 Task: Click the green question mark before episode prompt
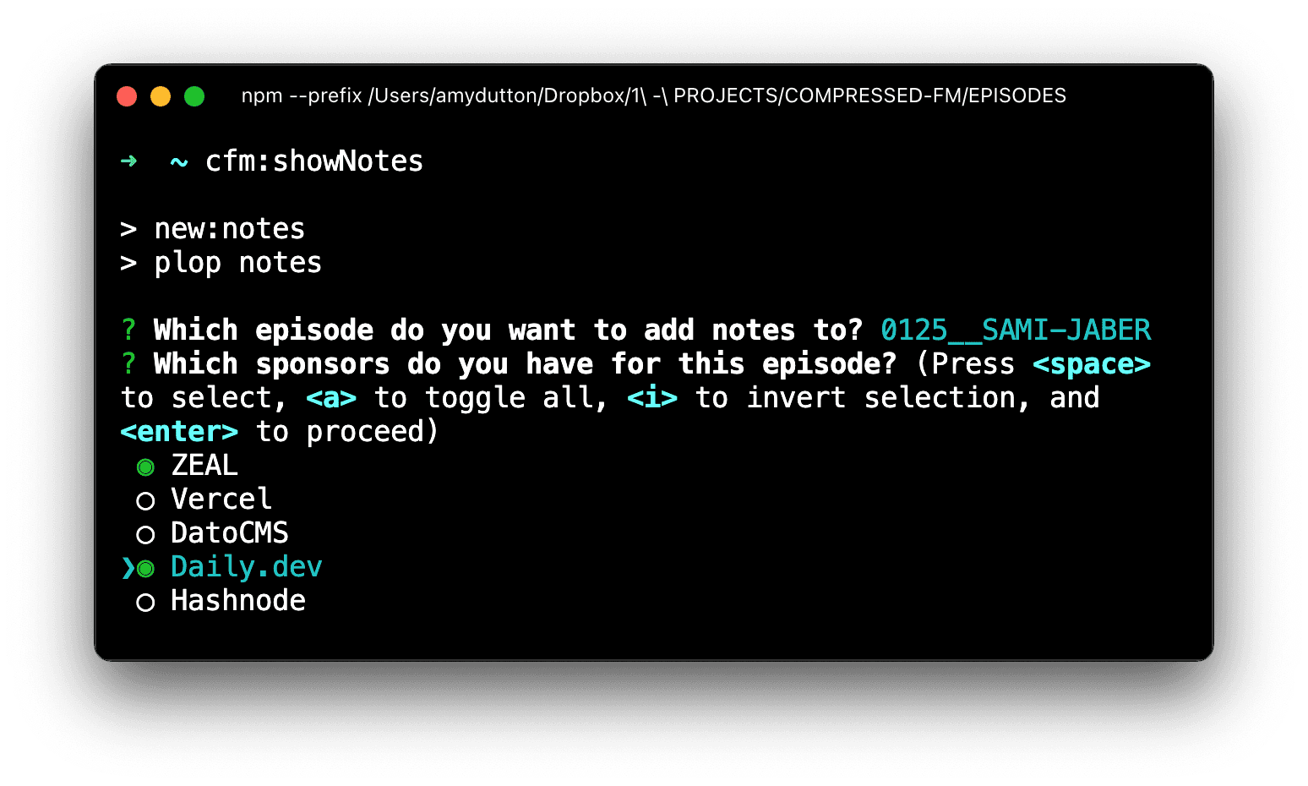(128, 330)
